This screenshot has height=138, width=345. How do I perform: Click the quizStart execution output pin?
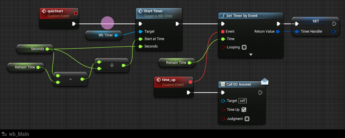pos(74,24)
